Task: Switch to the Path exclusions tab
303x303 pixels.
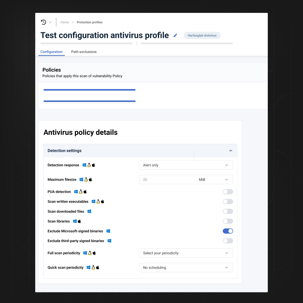Action: (84, 52)
